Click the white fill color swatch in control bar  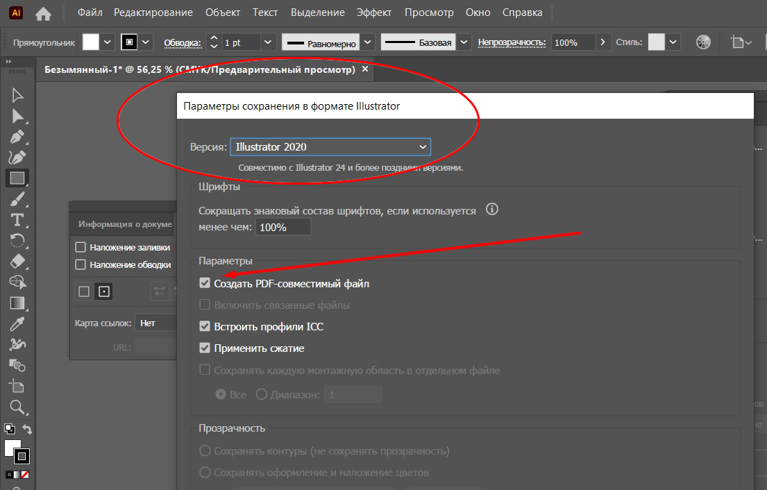pos(90,42)
